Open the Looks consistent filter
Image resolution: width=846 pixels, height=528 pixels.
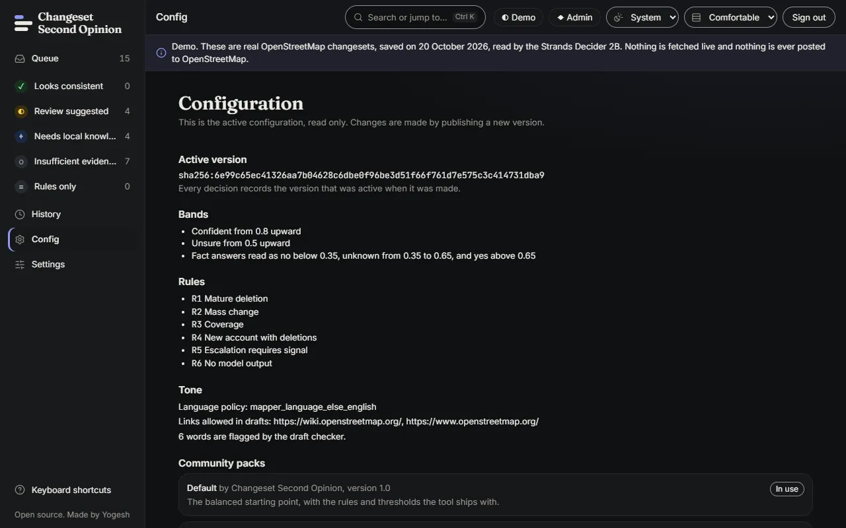point(72,86)
